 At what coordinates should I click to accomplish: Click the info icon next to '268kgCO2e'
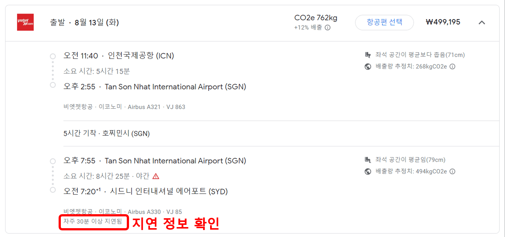tap(452, 67)
